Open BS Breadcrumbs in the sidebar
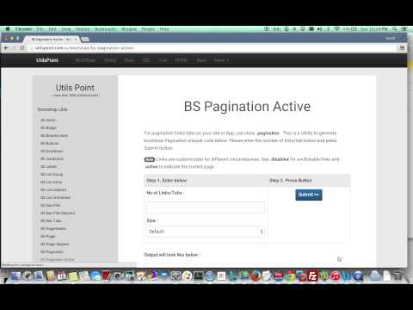 pos(54,135)
